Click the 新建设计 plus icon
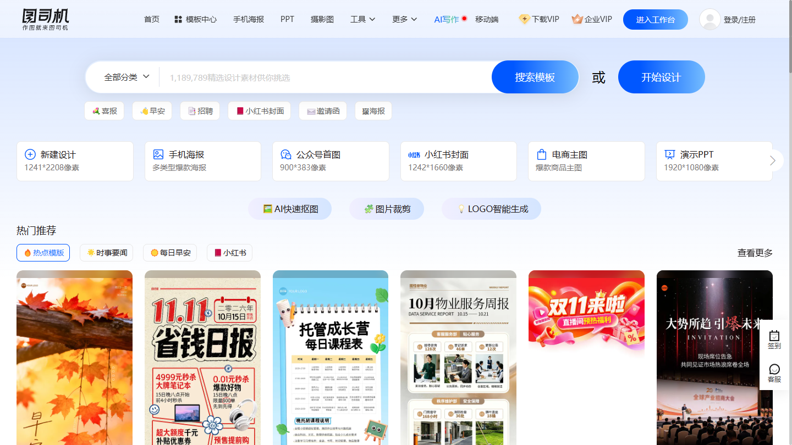The height and width of the screenshot is (445, 792). 30,154
